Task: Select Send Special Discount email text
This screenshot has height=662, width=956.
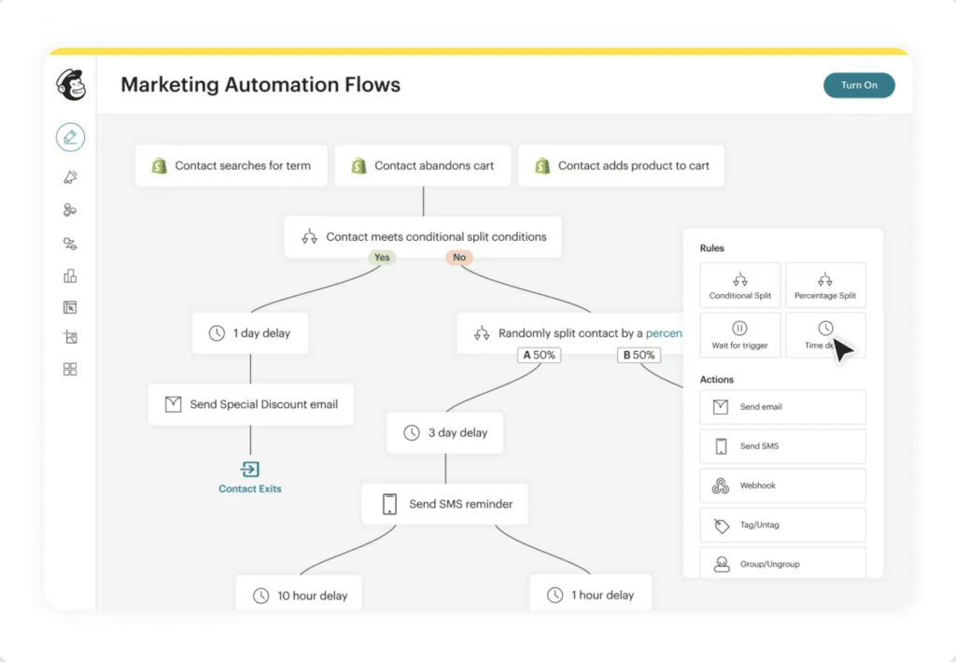Action: click(x=264, y=404)
